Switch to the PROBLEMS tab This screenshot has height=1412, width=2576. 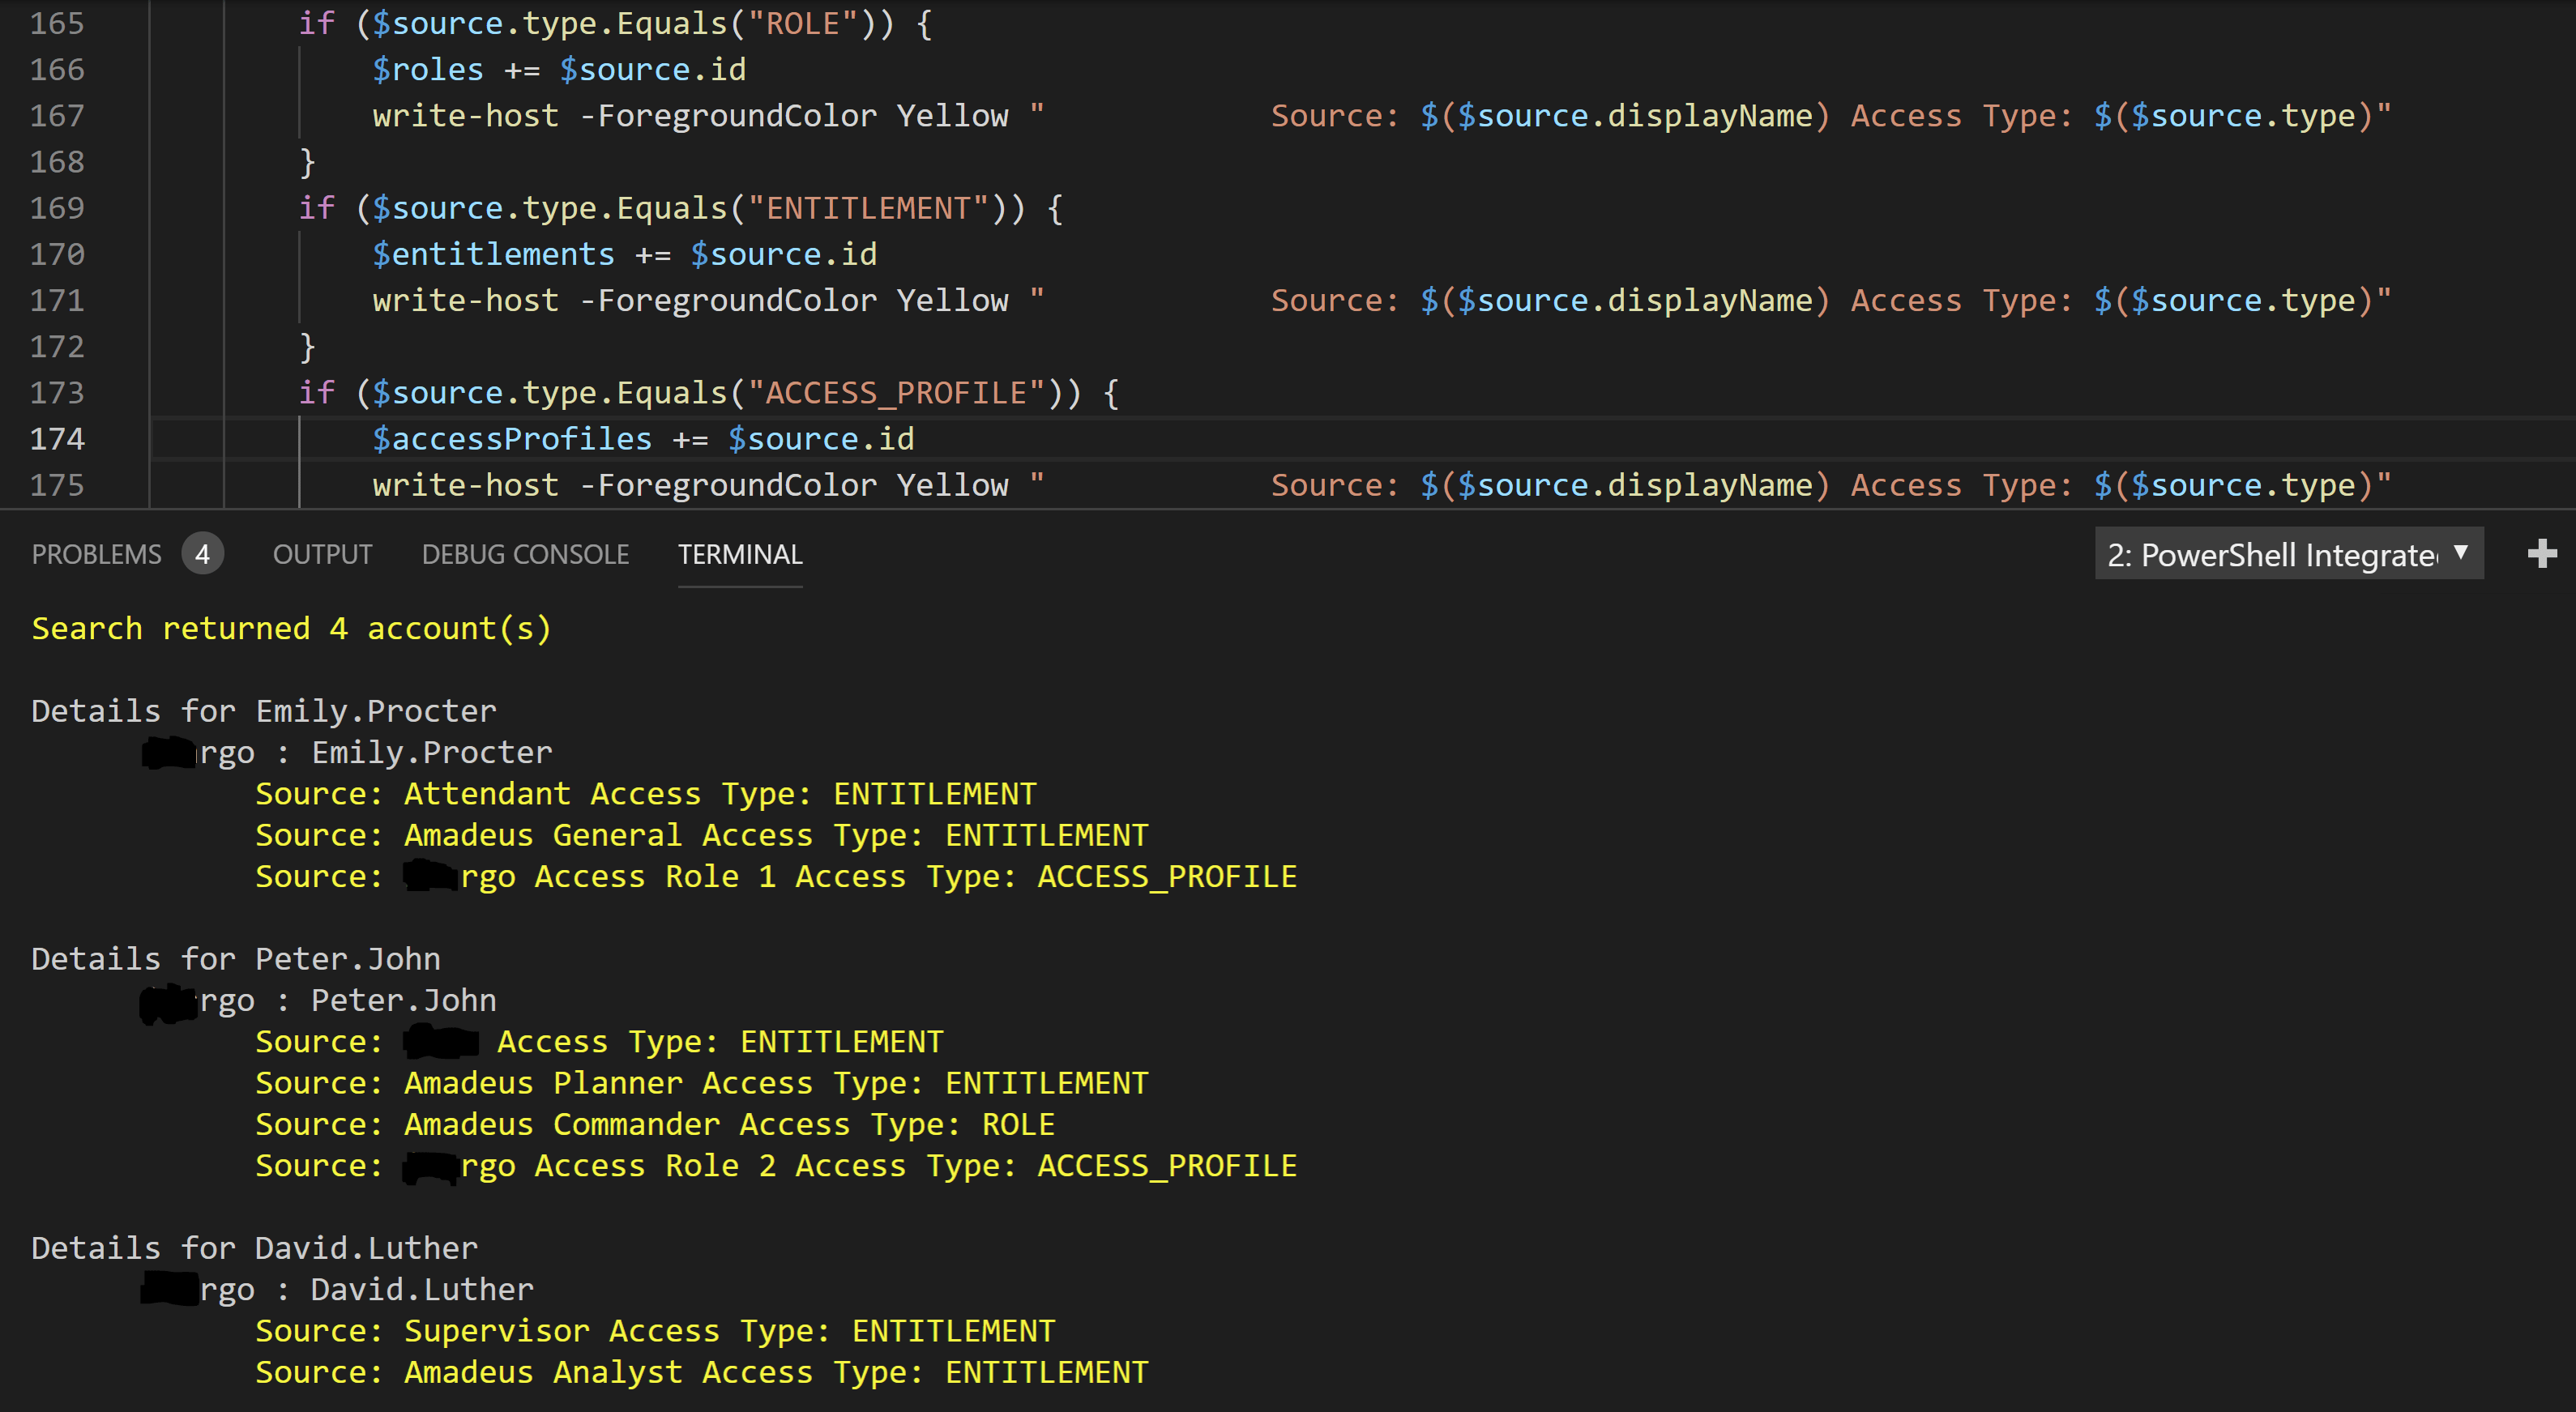pyautogui.click(x=96, y=555)
